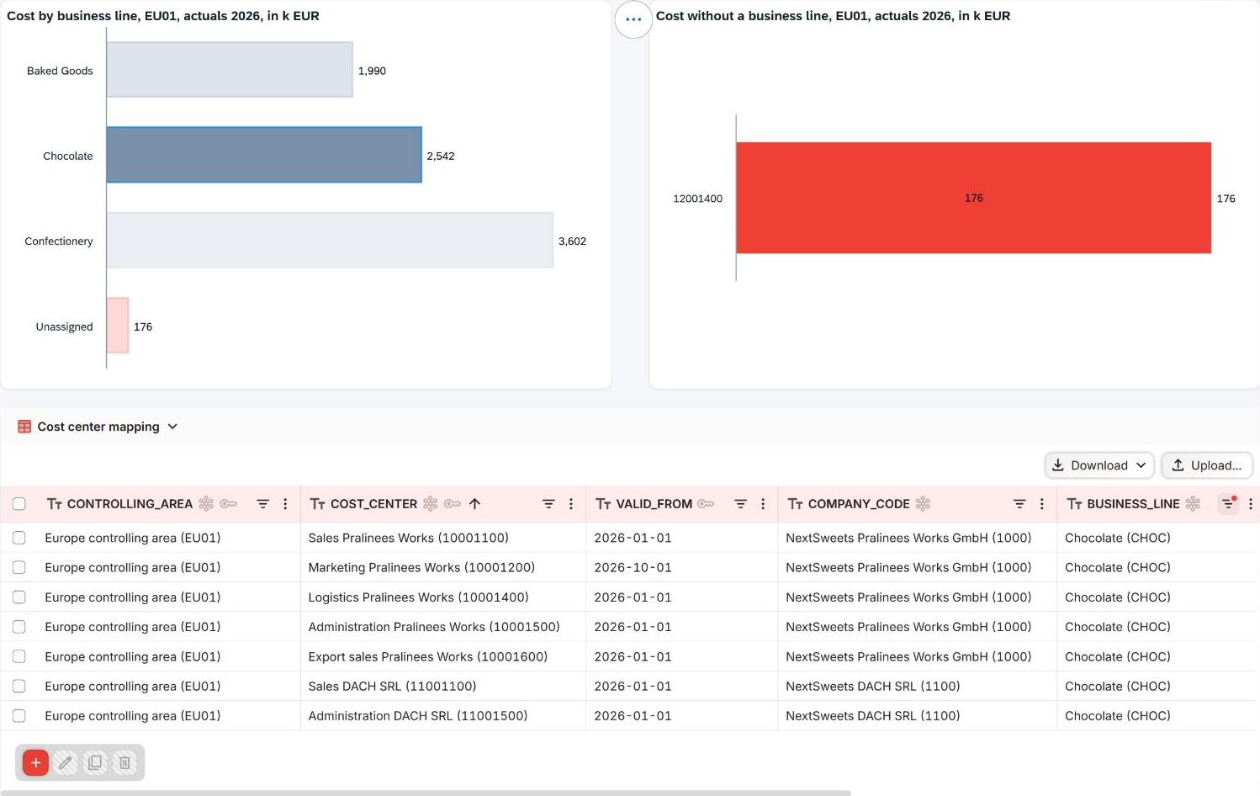The width and height of the screenshot is (1260, 796).
Task: Open active filter on BUSINESS_LINE column
Action: click(1228, 504)
